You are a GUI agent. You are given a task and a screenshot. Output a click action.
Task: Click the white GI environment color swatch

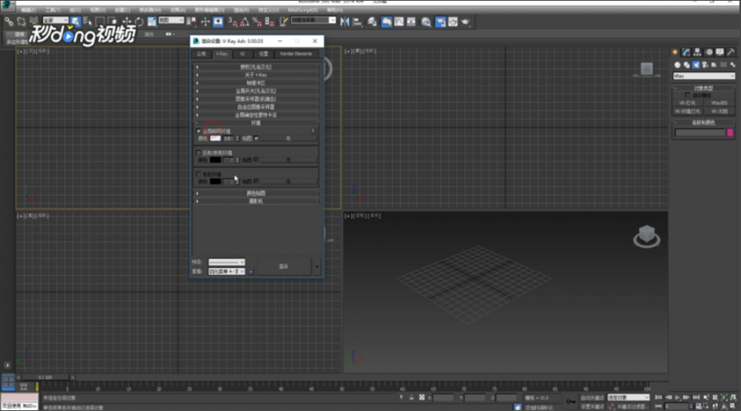point(215,139)
